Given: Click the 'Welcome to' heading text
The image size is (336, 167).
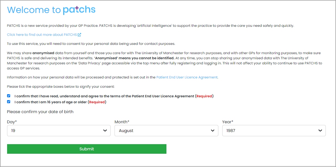Looking at the screenshot, I should (34, 10).
